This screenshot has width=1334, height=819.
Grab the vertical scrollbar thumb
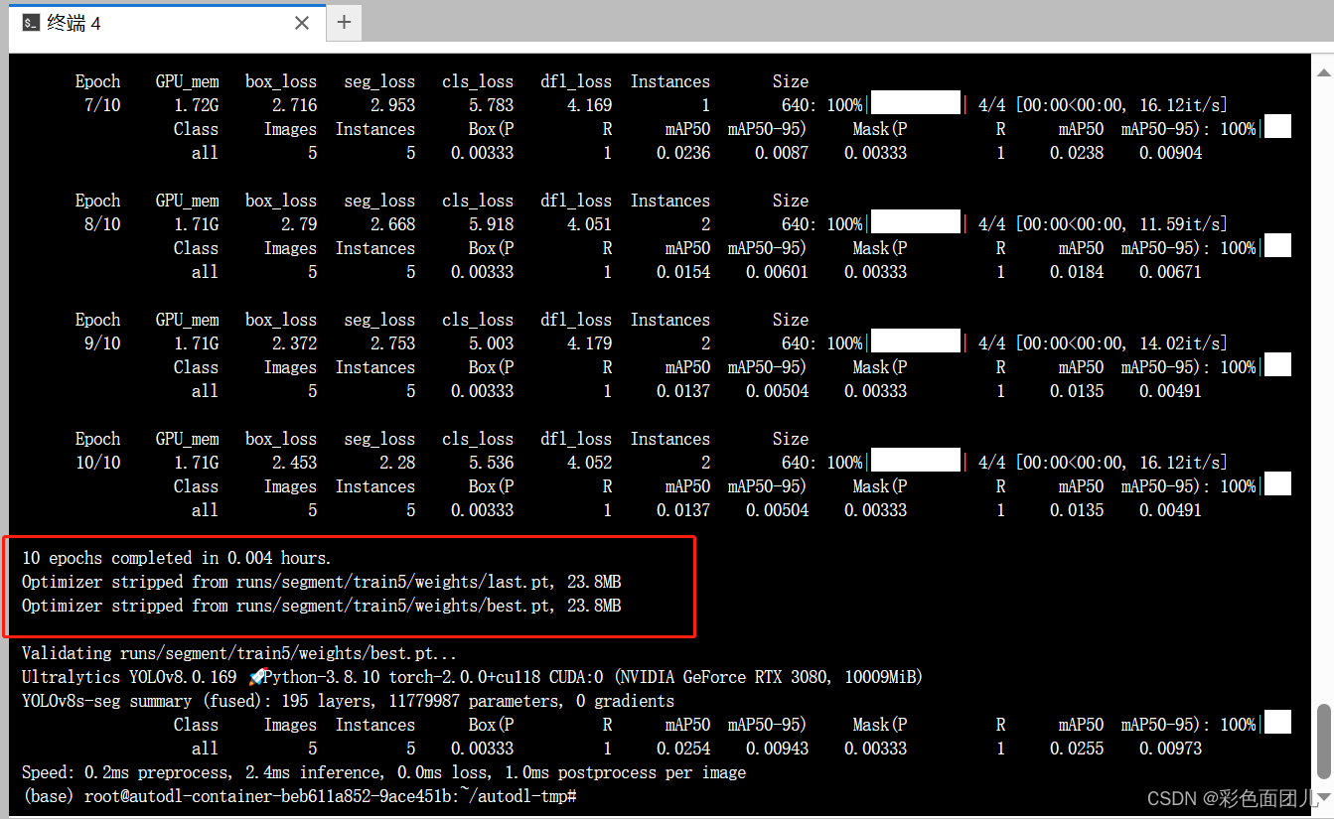tap(1324, 742)
